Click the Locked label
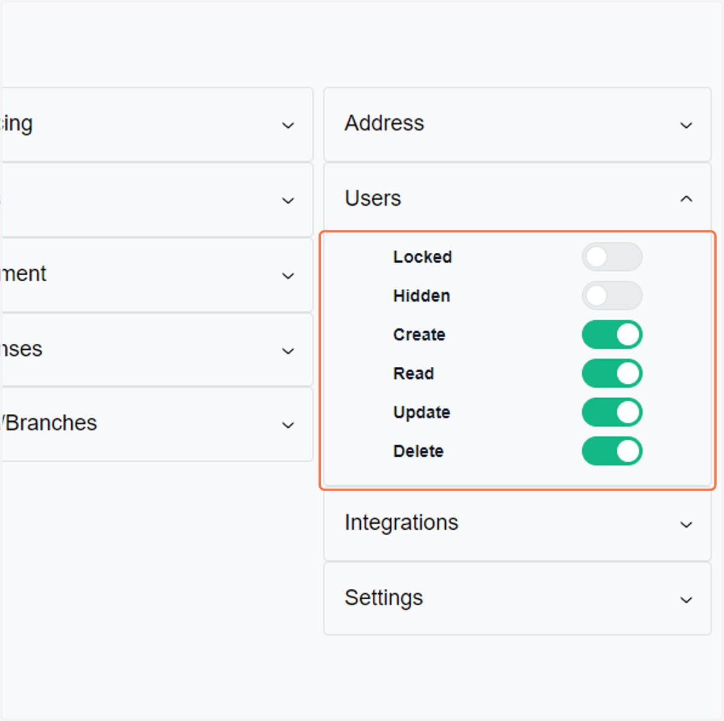This screenshot has height=721, width=724. (422, 257)
